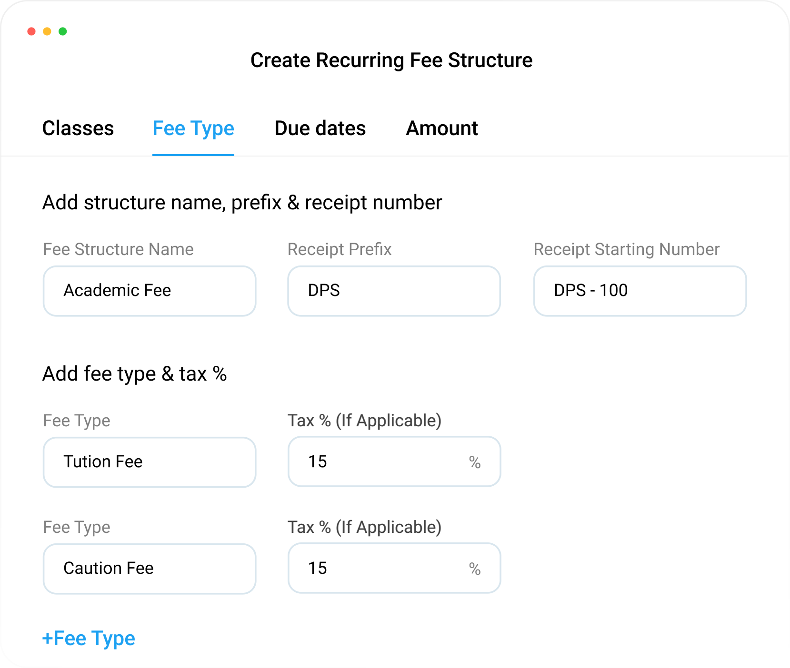Screen dimensions: 790x668
Task: Select the Fee Type tab
Action: (x=193, y=128)
